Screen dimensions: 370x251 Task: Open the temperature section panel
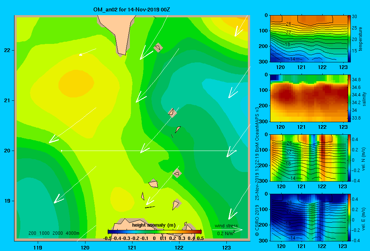309,39
